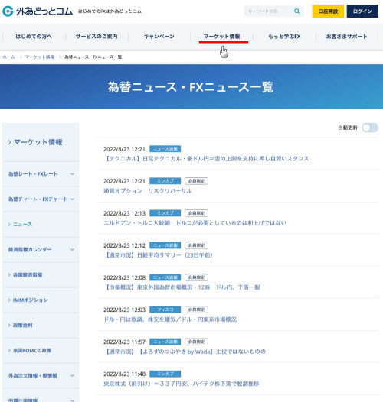Click マーケット情報 breadcrumb link

tap(40, 57)
